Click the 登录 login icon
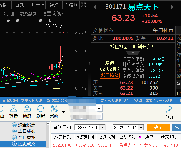 [14, 112]
